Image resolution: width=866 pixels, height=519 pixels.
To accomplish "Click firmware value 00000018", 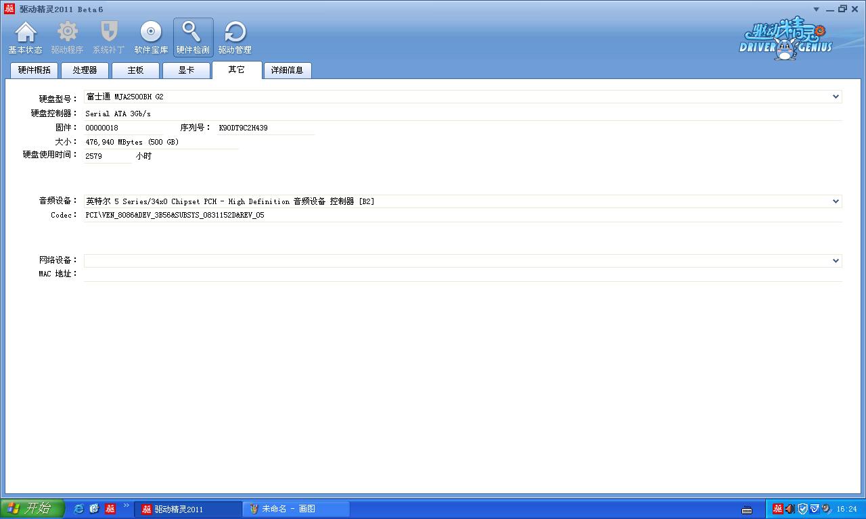I will (x=102, y=128).
